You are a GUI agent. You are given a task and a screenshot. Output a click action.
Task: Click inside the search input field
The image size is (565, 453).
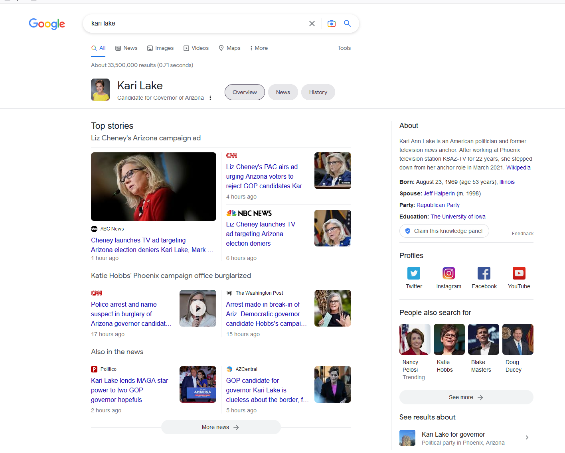[x=196, y=24]
